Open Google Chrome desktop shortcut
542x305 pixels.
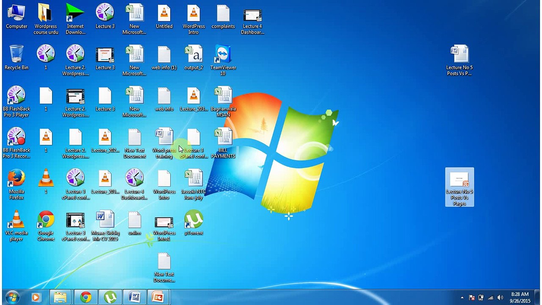[46, 226]
